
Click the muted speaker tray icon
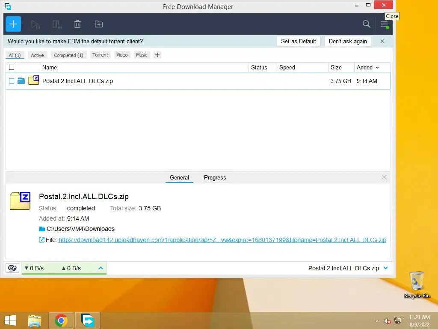point(387,321)
